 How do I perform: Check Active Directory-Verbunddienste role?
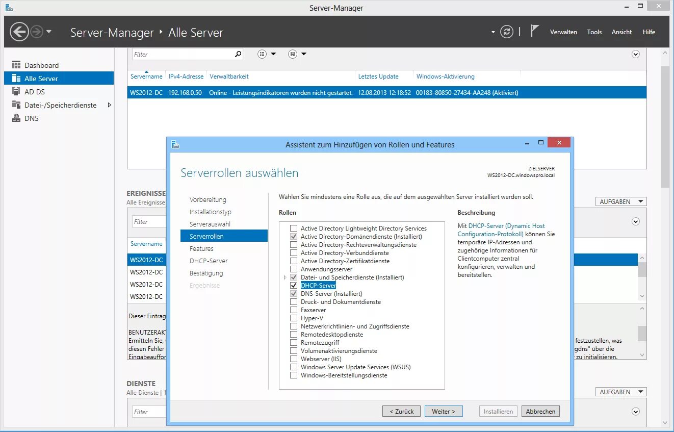[x=293, y=253]
